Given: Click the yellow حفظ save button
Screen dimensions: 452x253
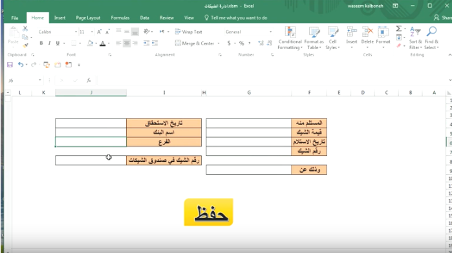Looking at the screenshot, I should pos(209,212).
